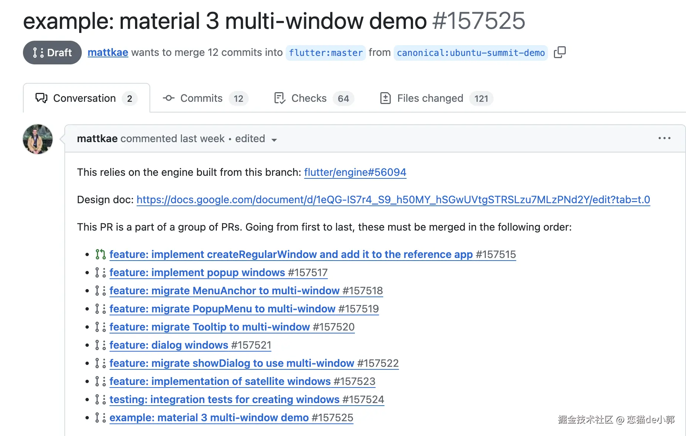
Task: Click the draft PR icon beside #157525 in list
Action: [101, 417]
